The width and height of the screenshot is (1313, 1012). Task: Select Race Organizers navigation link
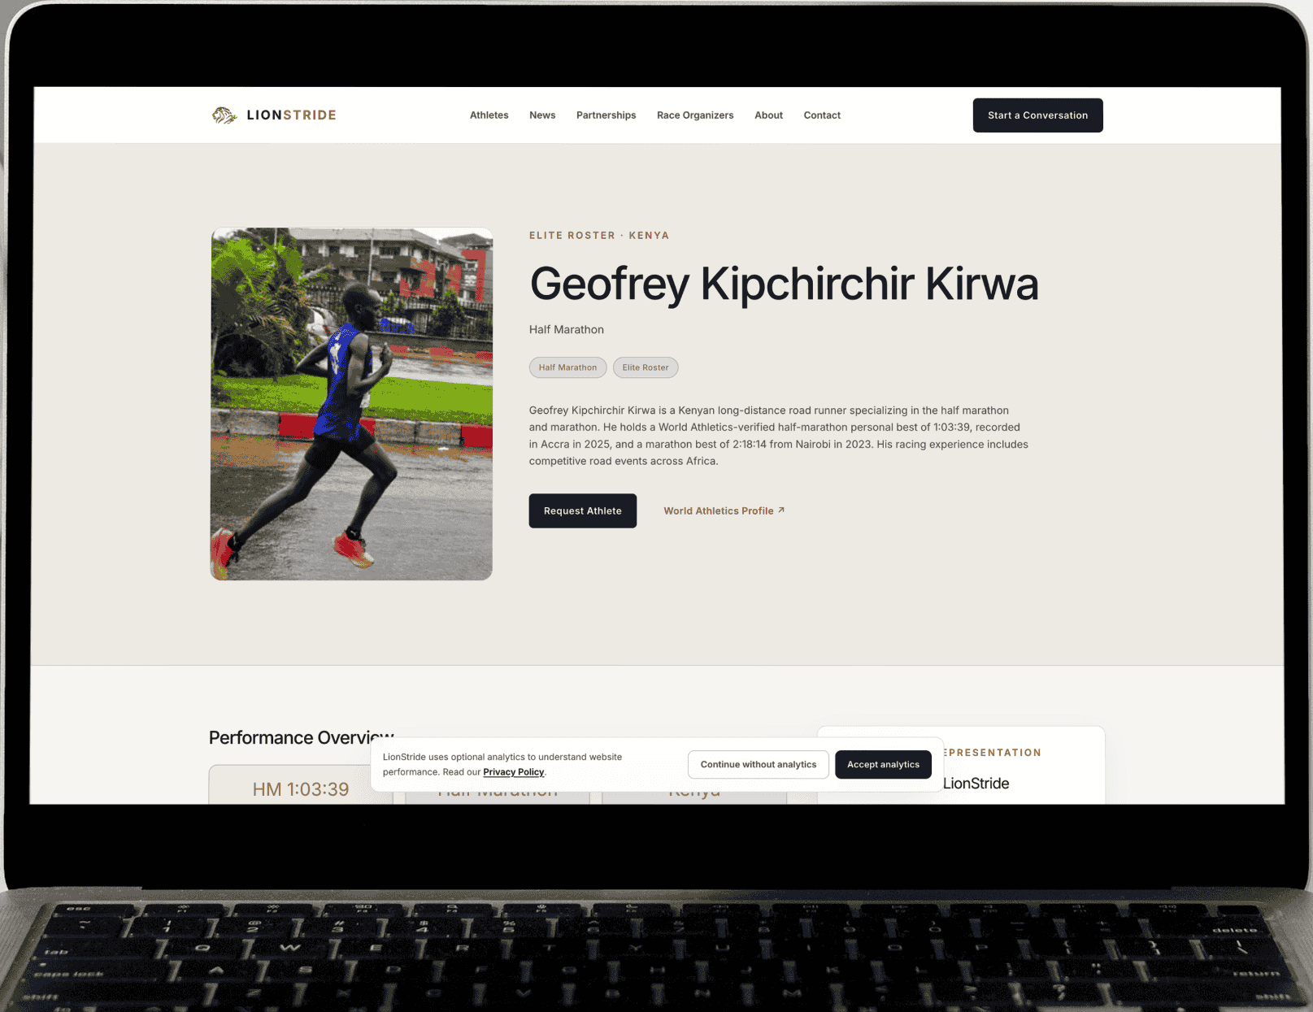click(695, 115)
